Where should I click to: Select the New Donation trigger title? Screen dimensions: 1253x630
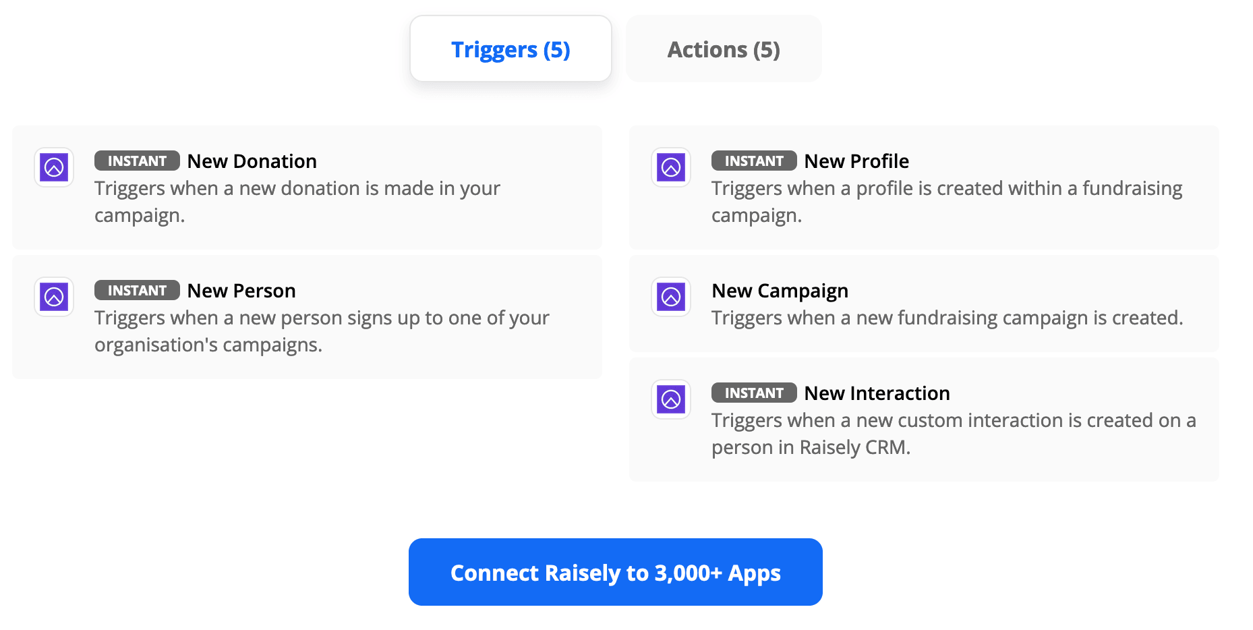coord(252,161)
